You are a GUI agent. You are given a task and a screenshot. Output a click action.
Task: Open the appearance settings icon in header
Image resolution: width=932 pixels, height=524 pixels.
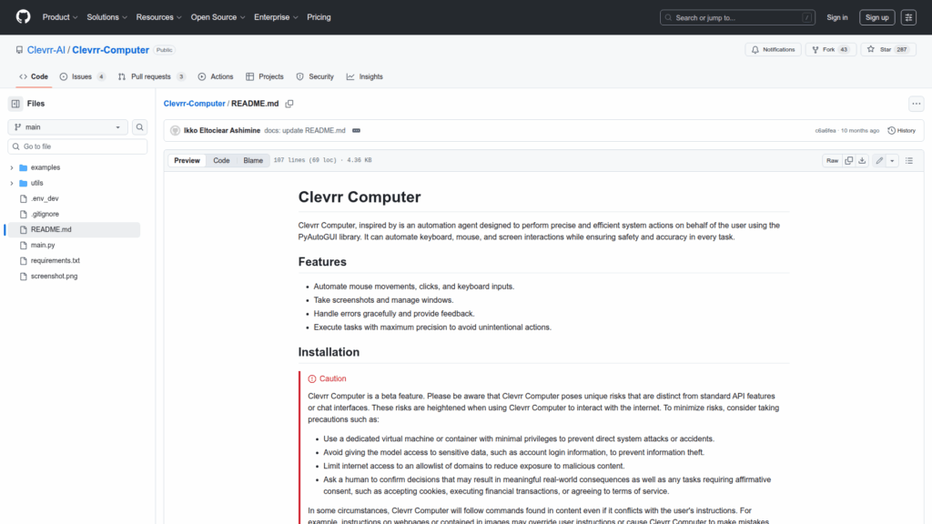click(908, 17)
